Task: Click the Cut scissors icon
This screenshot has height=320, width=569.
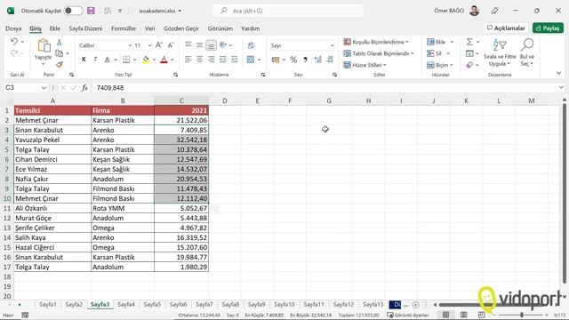Action: click(60, 43)
